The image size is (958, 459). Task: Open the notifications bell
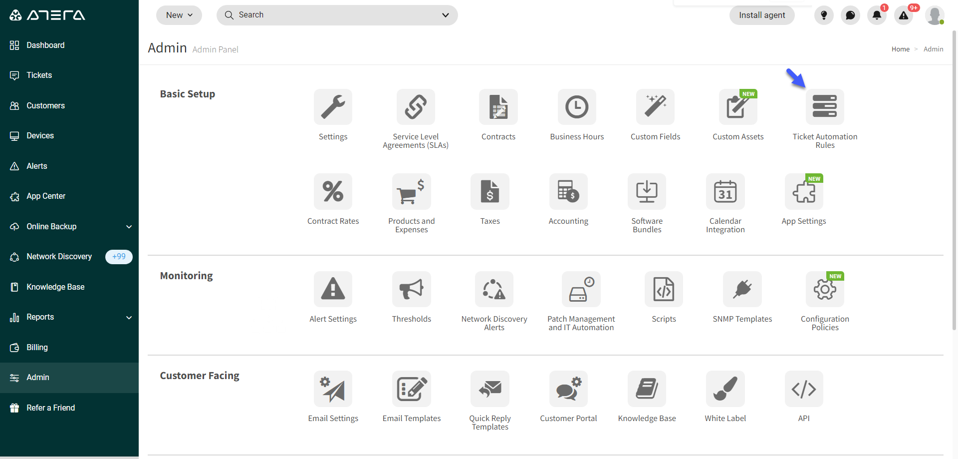tap(877, 15)
